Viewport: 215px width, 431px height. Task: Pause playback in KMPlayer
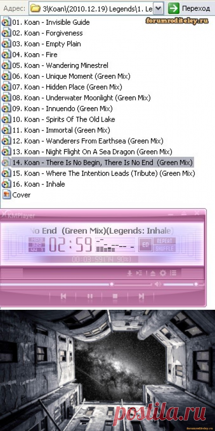click(x=90, y=296)
